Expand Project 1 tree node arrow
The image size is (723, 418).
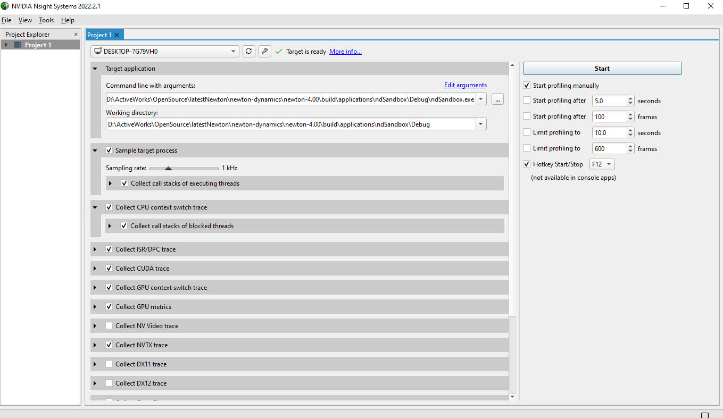[x=6, y=45]
